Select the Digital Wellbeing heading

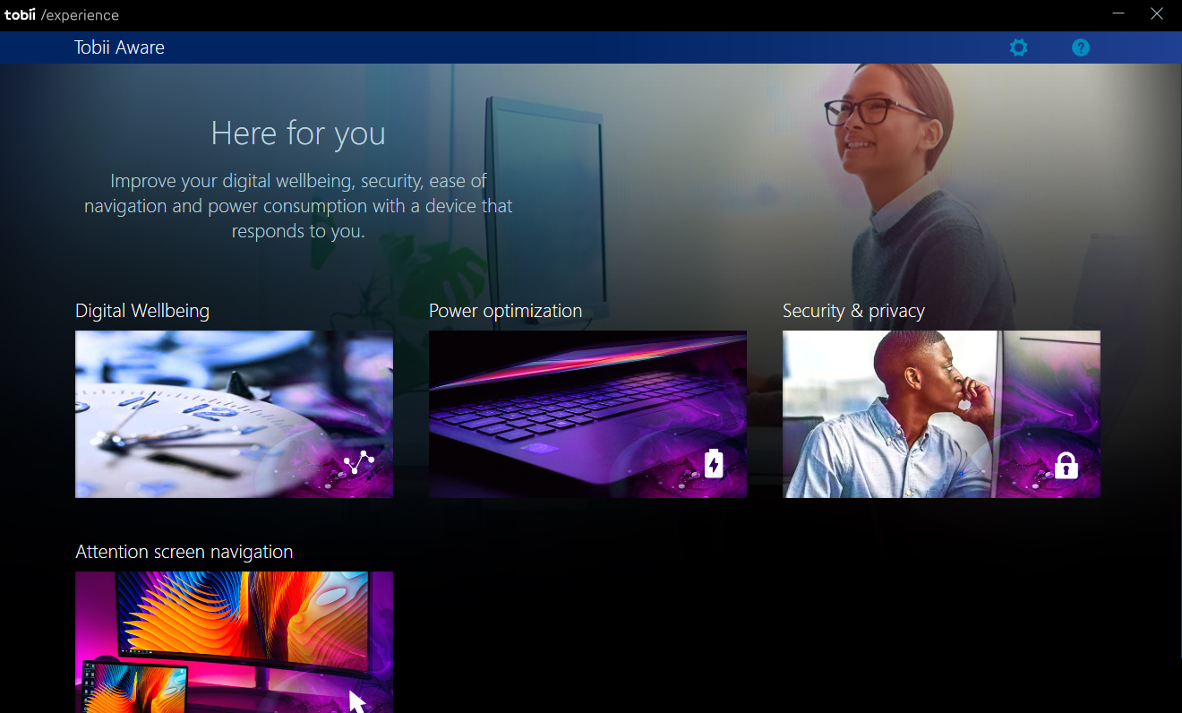[x=142, y=311]
